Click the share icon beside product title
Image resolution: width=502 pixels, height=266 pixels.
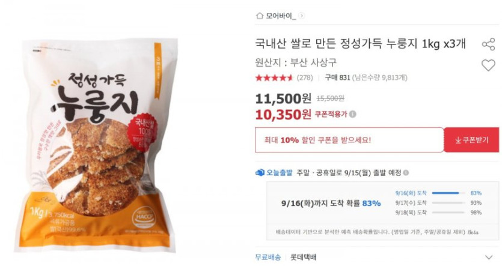tap(488, 44)
